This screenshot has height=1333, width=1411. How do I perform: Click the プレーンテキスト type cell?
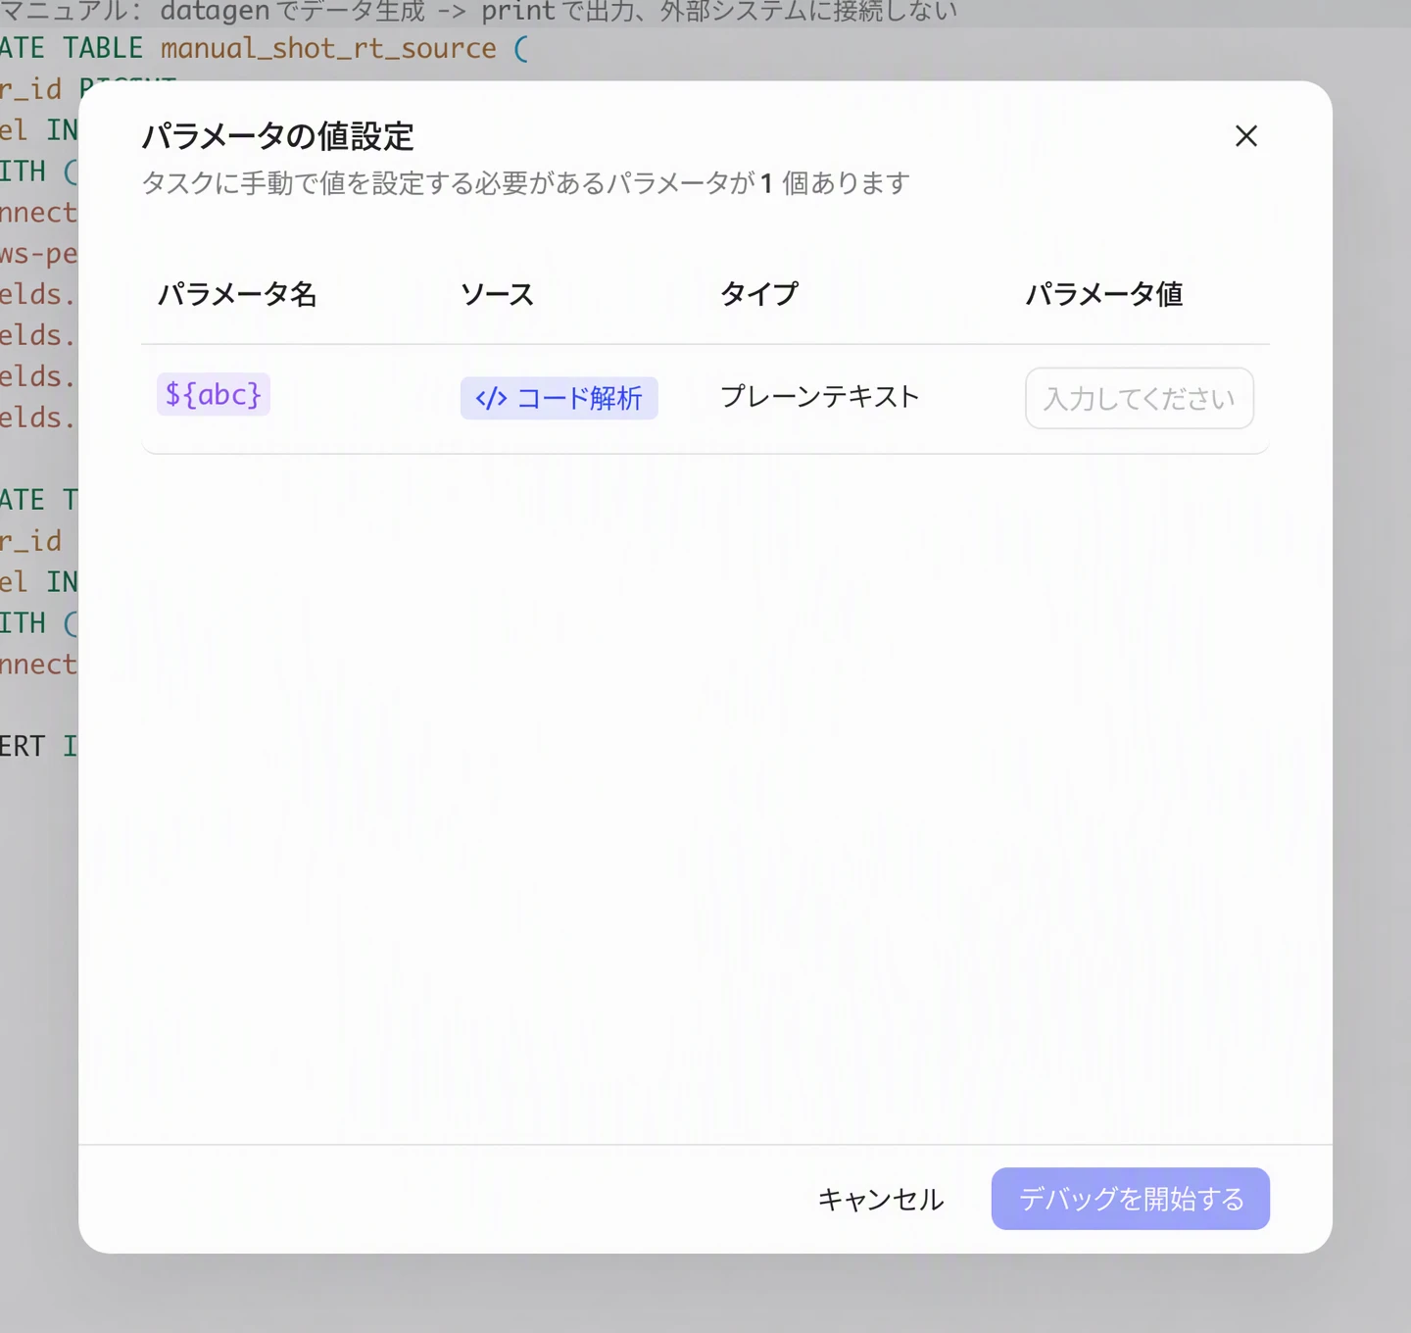click(x=819, y=396)
